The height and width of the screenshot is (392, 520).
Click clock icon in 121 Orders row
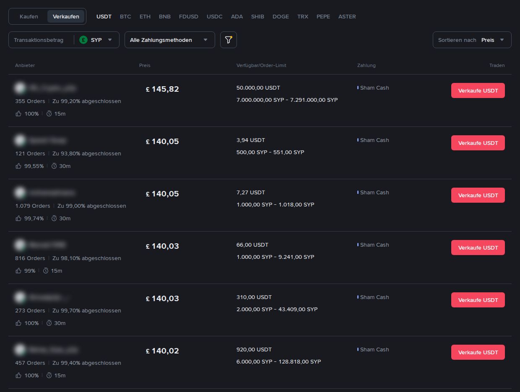(54, 166)
